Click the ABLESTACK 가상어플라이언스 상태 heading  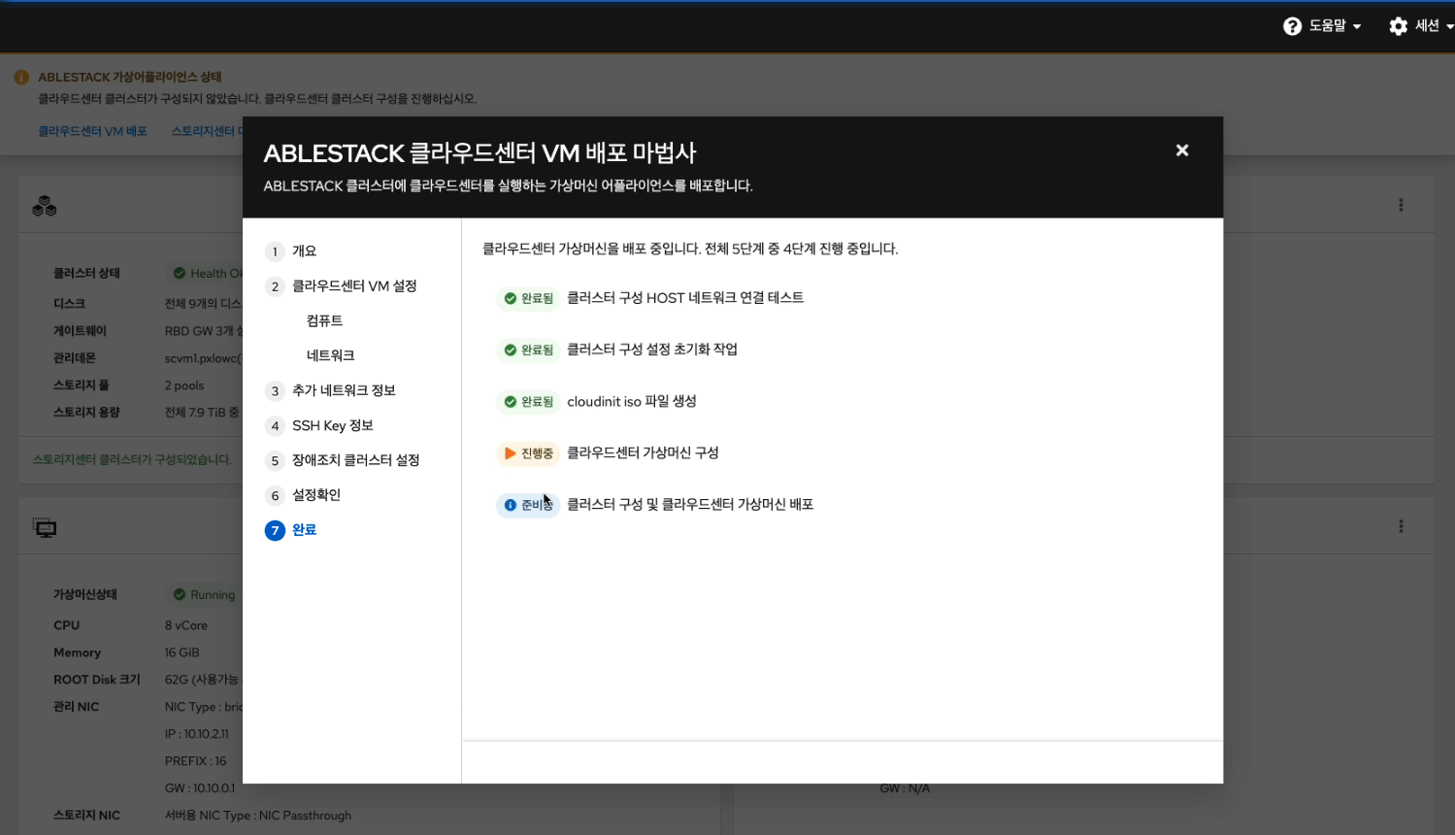tap(130, 77)
